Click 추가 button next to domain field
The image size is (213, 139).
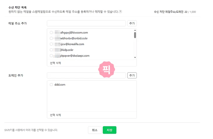coord(132,75)
